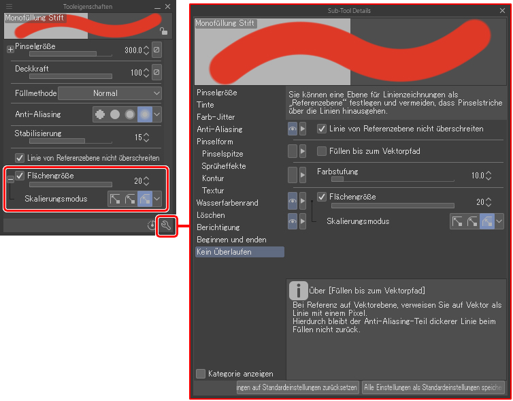Click the reset-to-default icon beside the wrench
This screenshot has height=401, width=513.
tap(152, 226)
